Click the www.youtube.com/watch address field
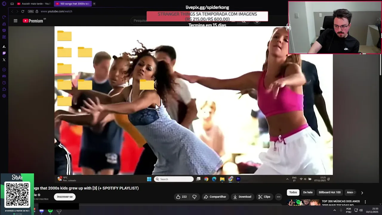 point(56,11)
